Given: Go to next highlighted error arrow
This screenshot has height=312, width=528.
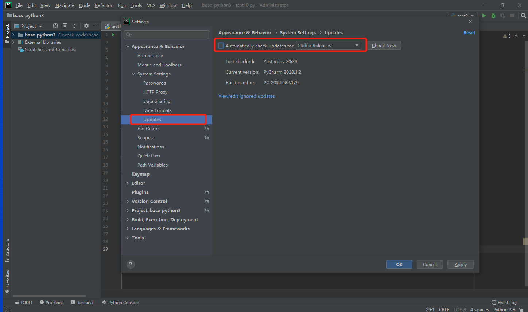Looking at the screenshot, I should 524,36.
